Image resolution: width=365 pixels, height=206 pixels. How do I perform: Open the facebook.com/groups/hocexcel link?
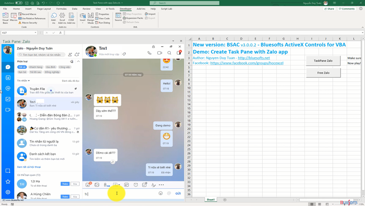(x=247, y=63)
